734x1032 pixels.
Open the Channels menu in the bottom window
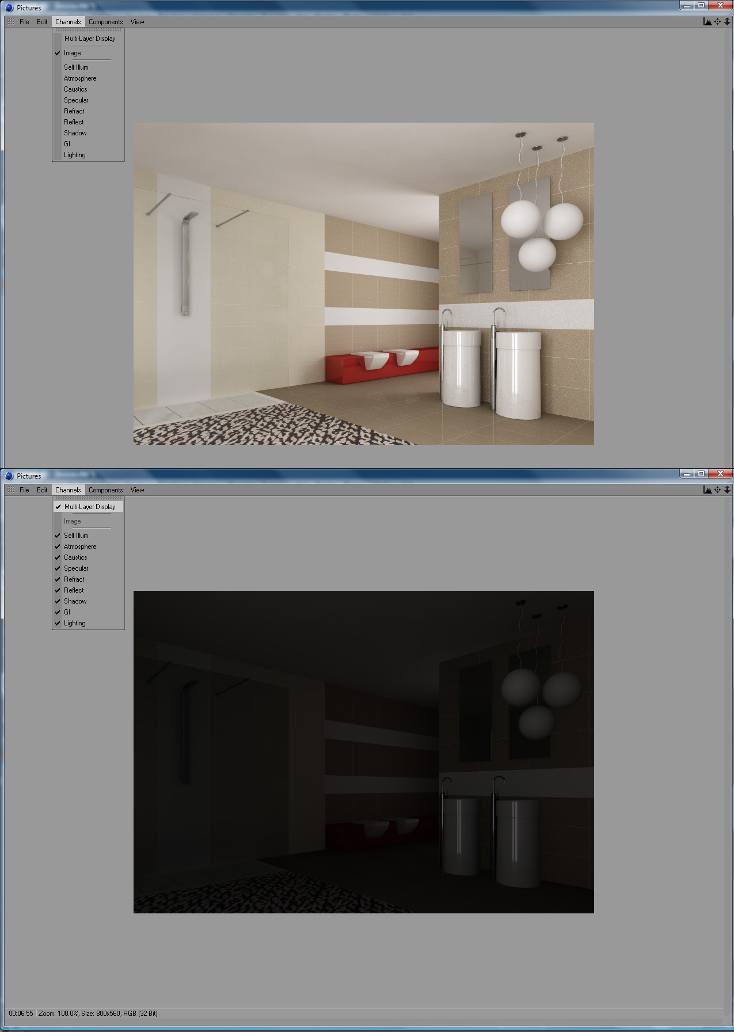click(x=68, y=490)
